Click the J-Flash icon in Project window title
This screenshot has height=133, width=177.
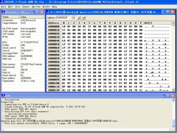tap(3, 12)
